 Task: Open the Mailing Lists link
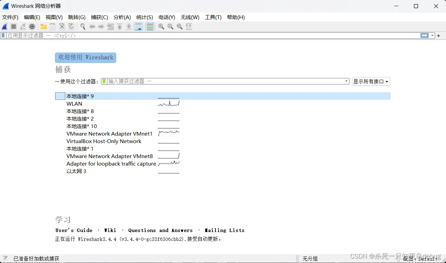coord(224,230)
